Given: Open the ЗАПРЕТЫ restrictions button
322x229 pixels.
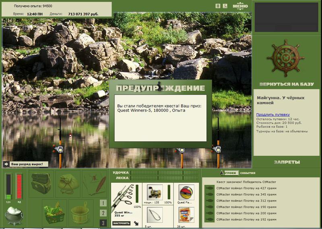Looking at the screenshot, I should [x=287, y=162].
